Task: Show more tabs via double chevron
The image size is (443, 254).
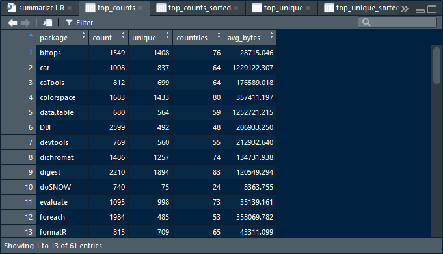Action: coord(405,8)
